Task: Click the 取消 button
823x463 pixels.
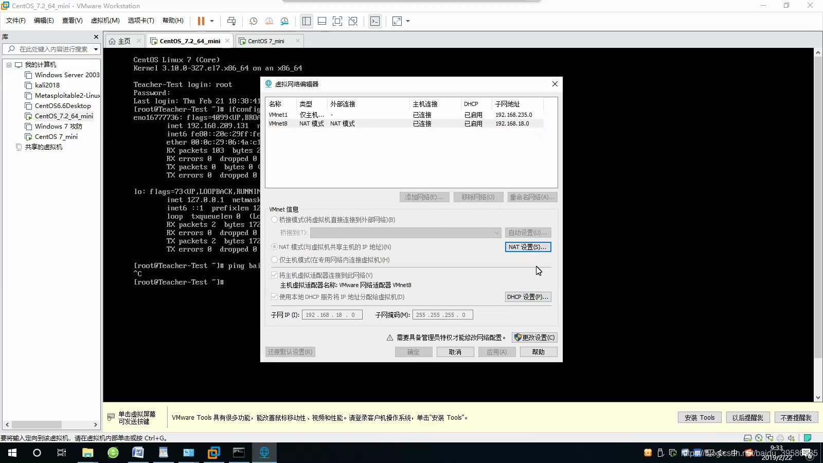Action: click(455, 352)
